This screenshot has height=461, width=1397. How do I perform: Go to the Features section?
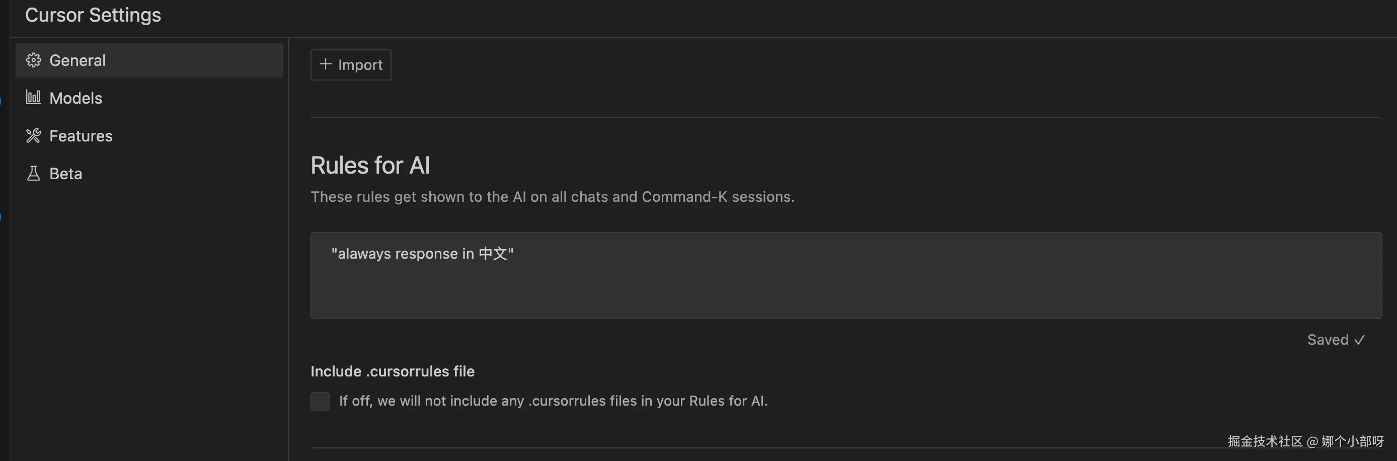click(81, 135)
